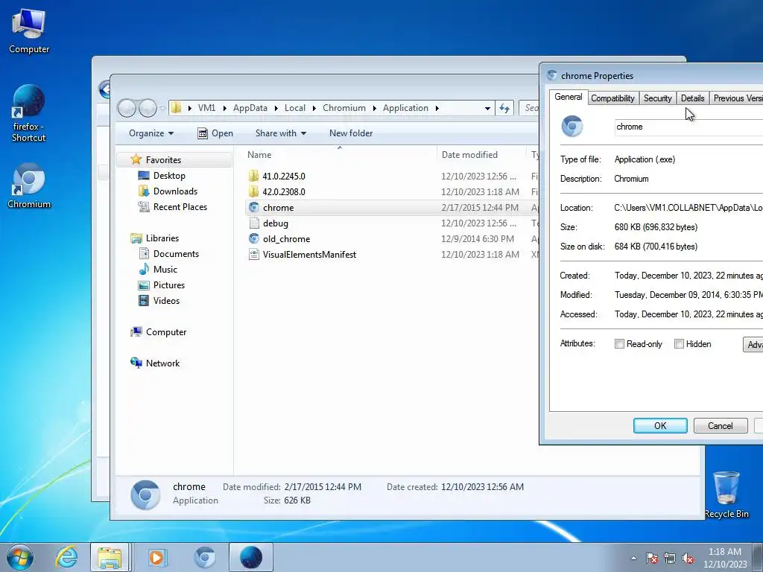Screen dimensions: 763x572
Task: Click OK in chrome Properties
Action: [x=660, y=425]
